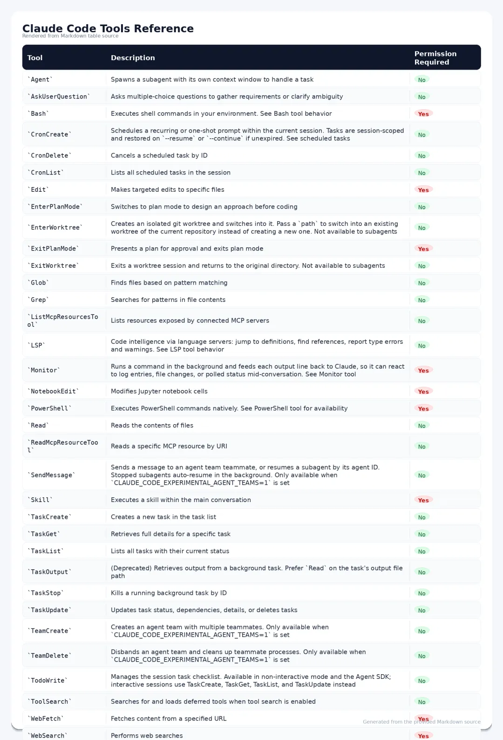Click the EnterWorktree tool name cell

coord(55,228)
